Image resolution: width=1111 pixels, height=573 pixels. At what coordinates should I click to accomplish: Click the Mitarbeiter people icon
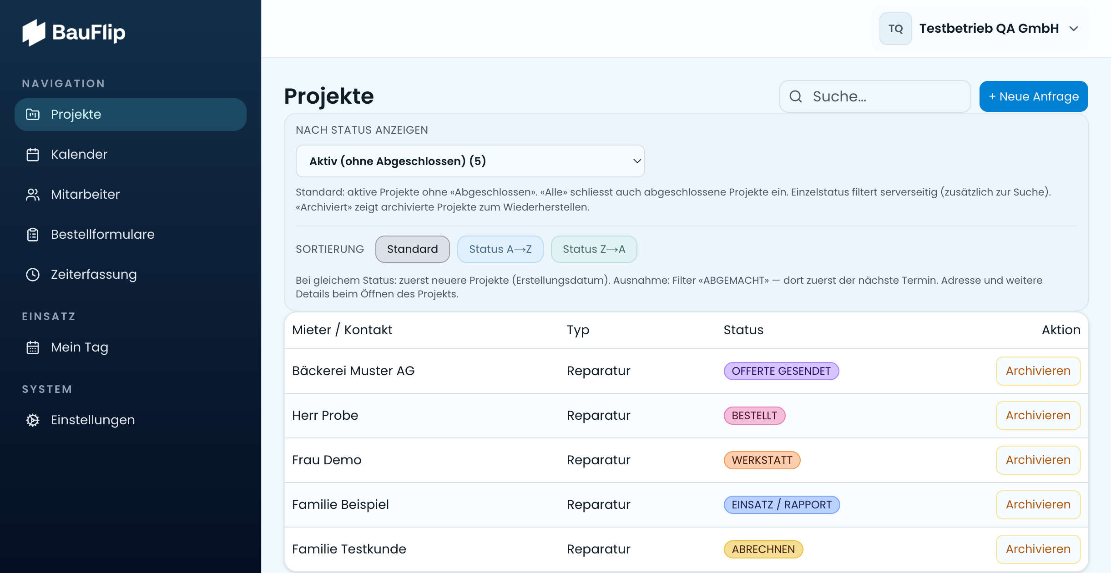pyautogui.click(x=33, y=195)
